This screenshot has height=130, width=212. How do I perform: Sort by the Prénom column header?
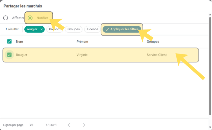click(82, 42)
